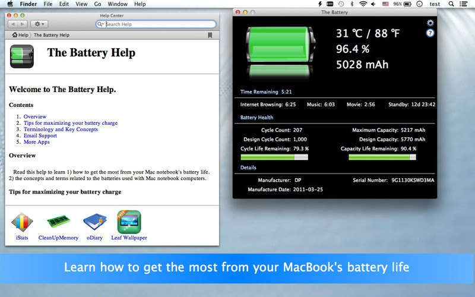Click the Leaf Wallpaper text link
475x297 pixels.
click(129, 238)
